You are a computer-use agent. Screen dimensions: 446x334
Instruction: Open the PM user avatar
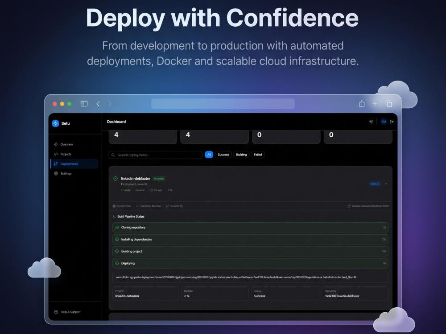pyautogui.click(x=384, y=122)
